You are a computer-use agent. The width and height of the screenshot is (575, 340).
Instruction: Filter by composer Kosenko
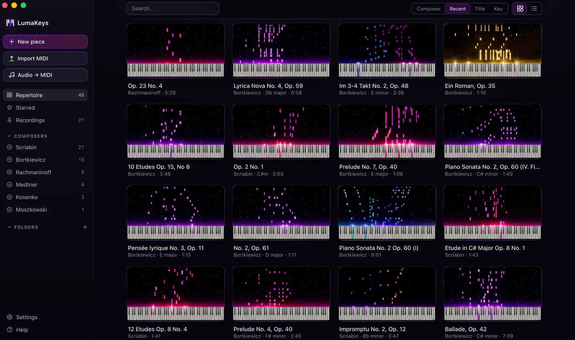tap(45, 197)
